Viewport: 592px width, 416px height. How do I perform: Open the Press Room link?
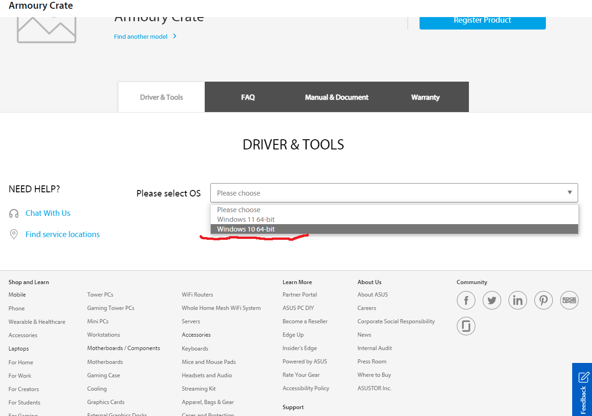[372, 362]
